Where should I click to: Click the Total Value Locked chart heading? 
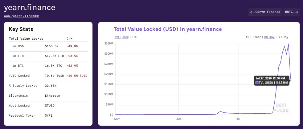click(x=168, y=29)
